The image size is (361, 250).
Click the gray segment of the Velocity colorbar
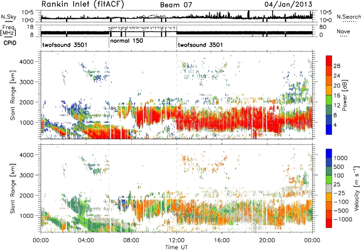[x=329, y=188]
